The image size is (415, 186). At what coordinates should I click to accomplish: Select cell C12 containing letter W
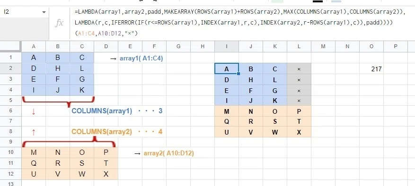tap(82, 174)
